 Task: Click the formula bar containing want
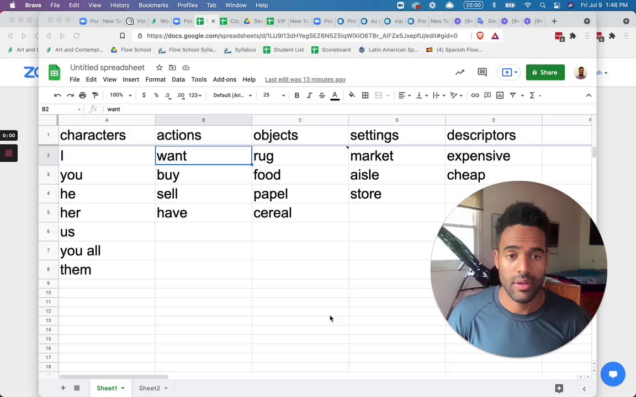coord(349,109)
